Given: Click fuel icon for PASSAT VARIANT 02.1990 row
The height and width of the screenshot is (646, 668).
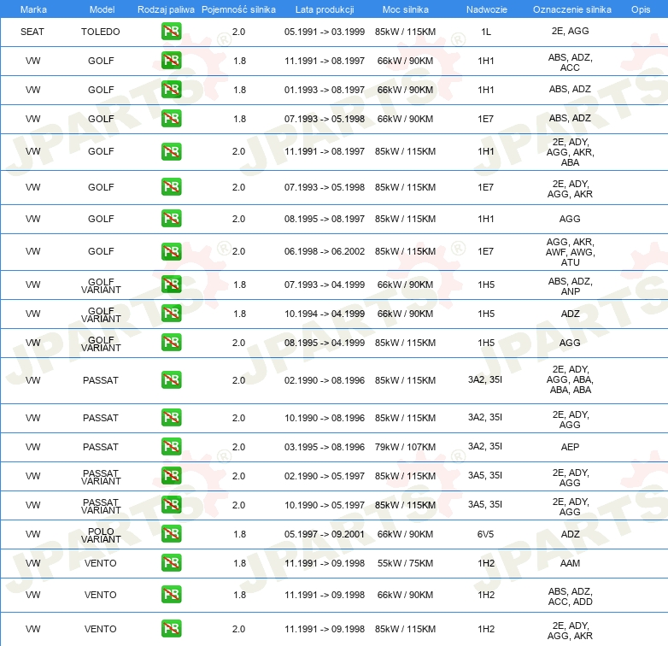Looking at the screenshot, I should click(171, 476).
